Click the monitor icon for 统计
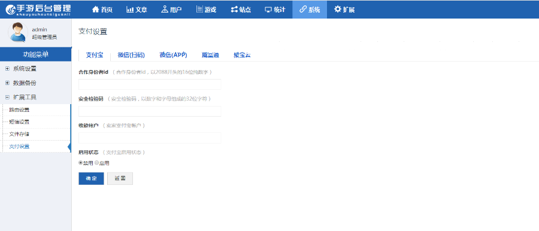This screenshot has height=231, width=539. pos(268,10)
